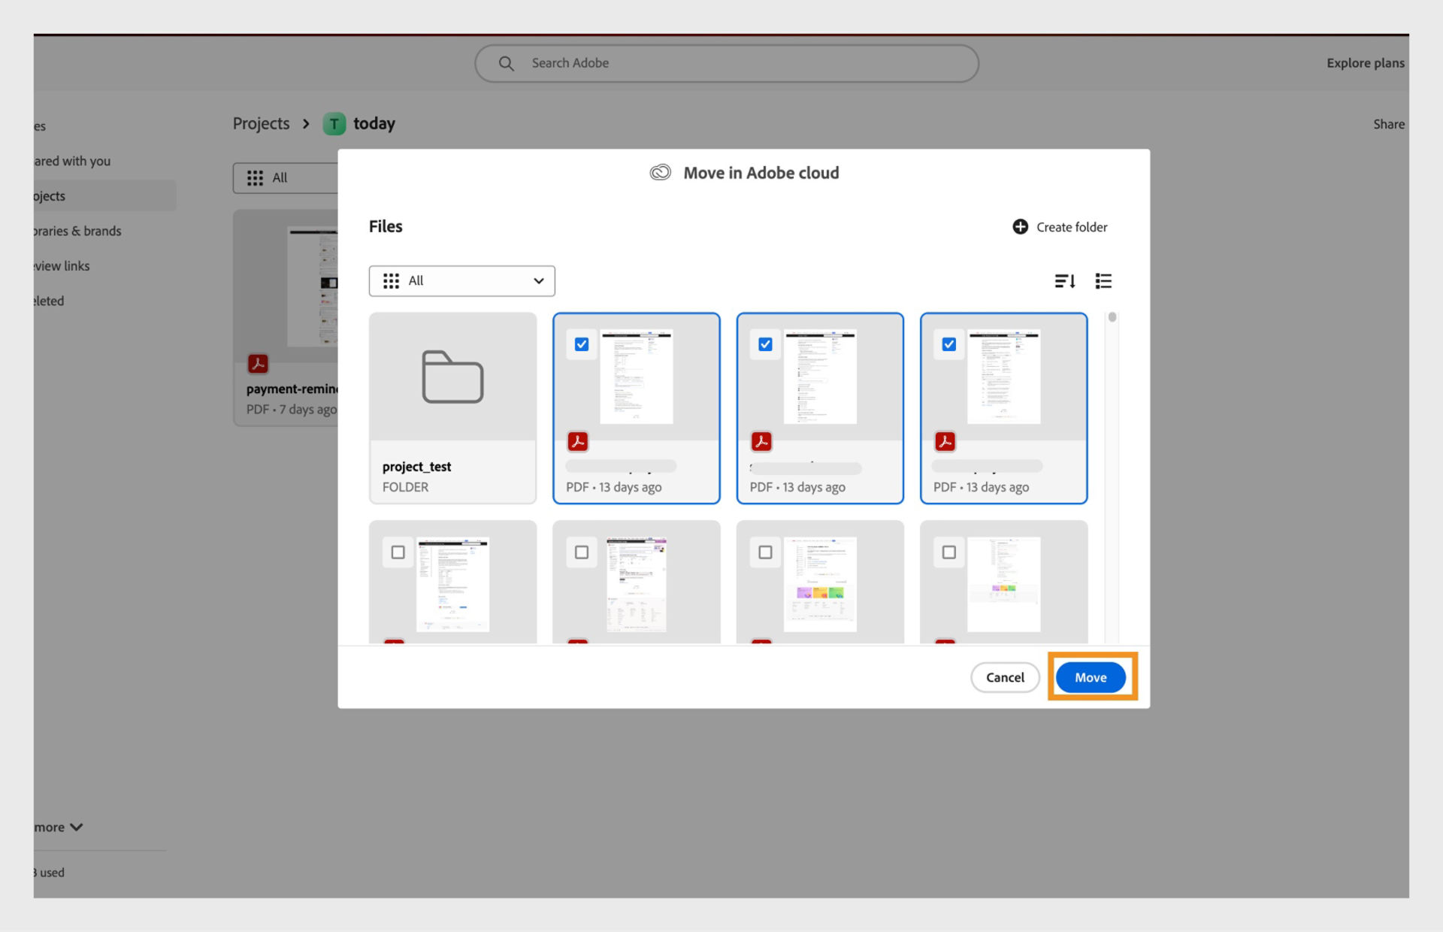Uncheck the third selected PDF in the dialog

[949, 344]
